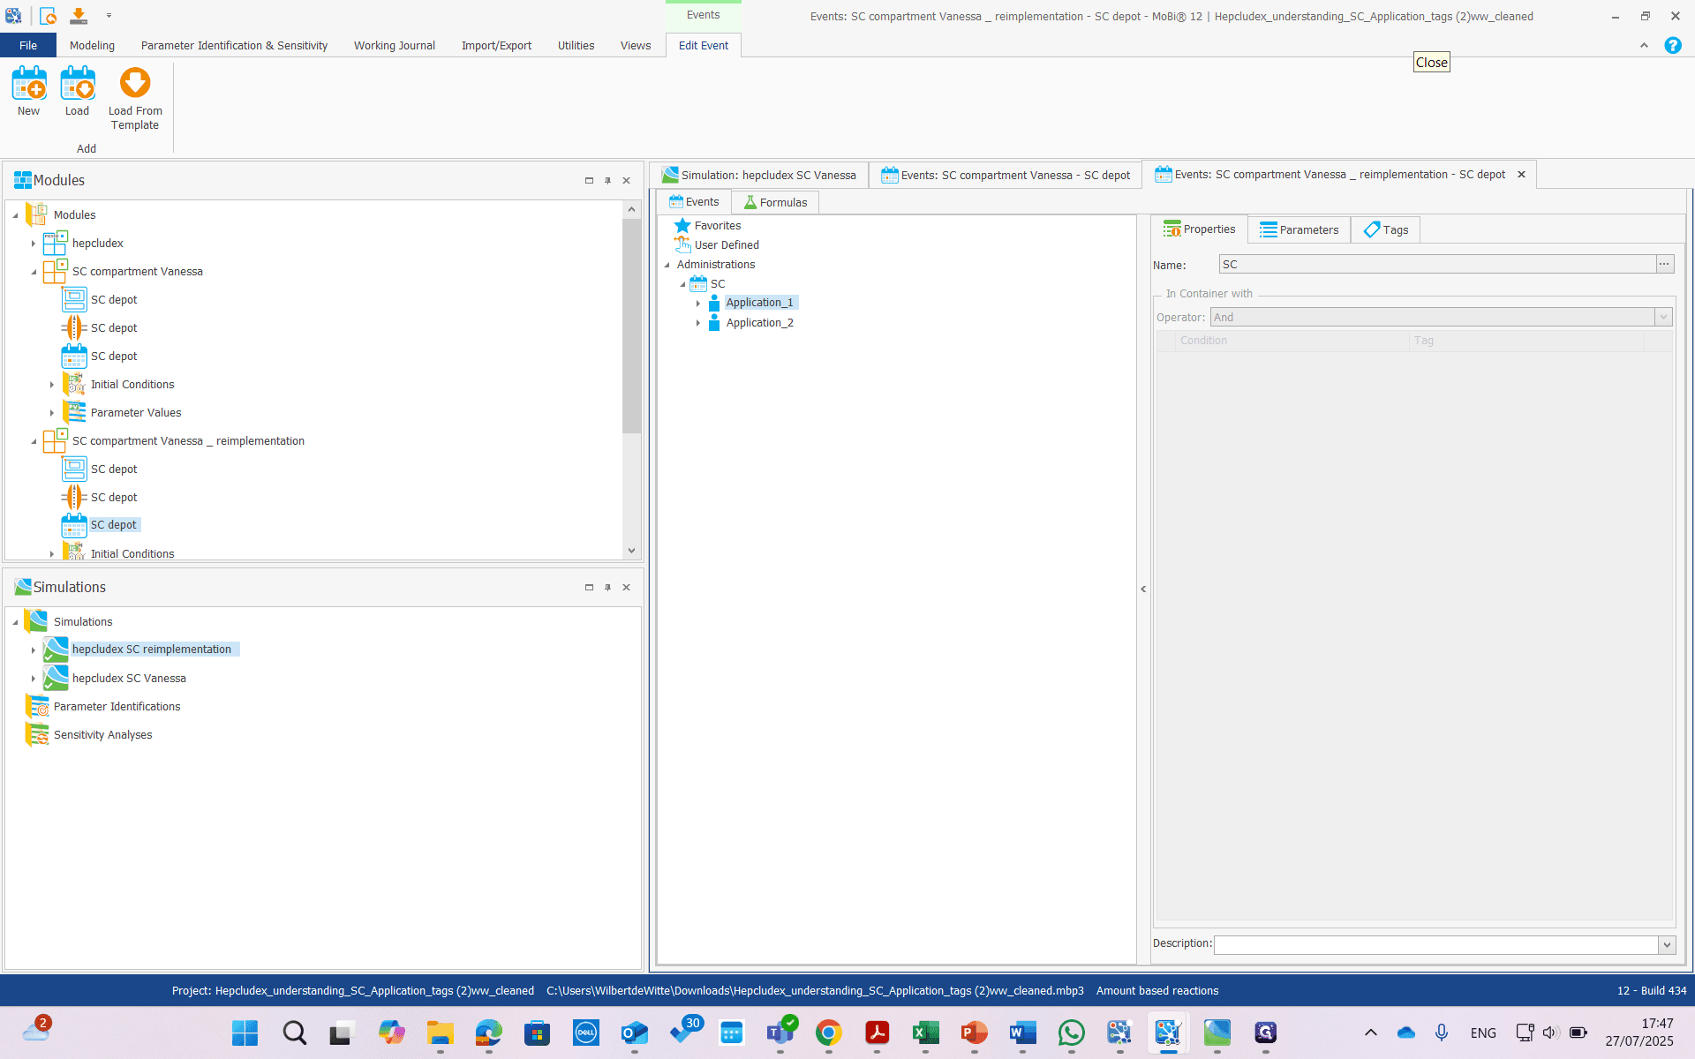1695x1059 pixels.
Task: Collapse the ribbon with the chevron
Action: (x=1644, y=46)
